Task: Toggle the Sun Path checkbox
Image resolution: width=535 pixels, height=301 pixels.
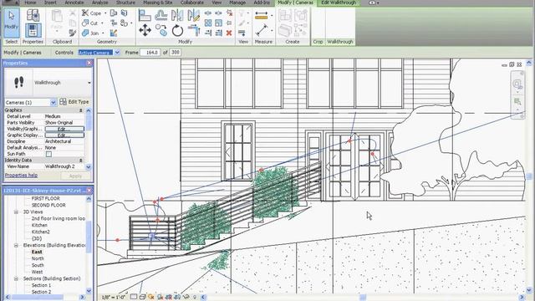Action: tap(48, 154)
